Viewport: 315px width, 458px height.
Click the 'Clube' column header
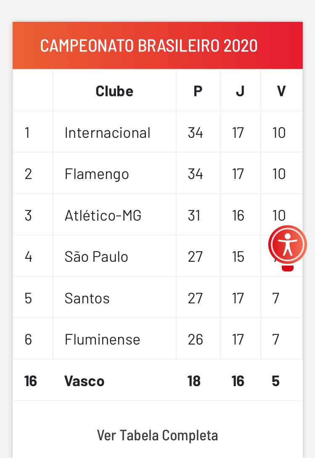(x=114, y=91)
